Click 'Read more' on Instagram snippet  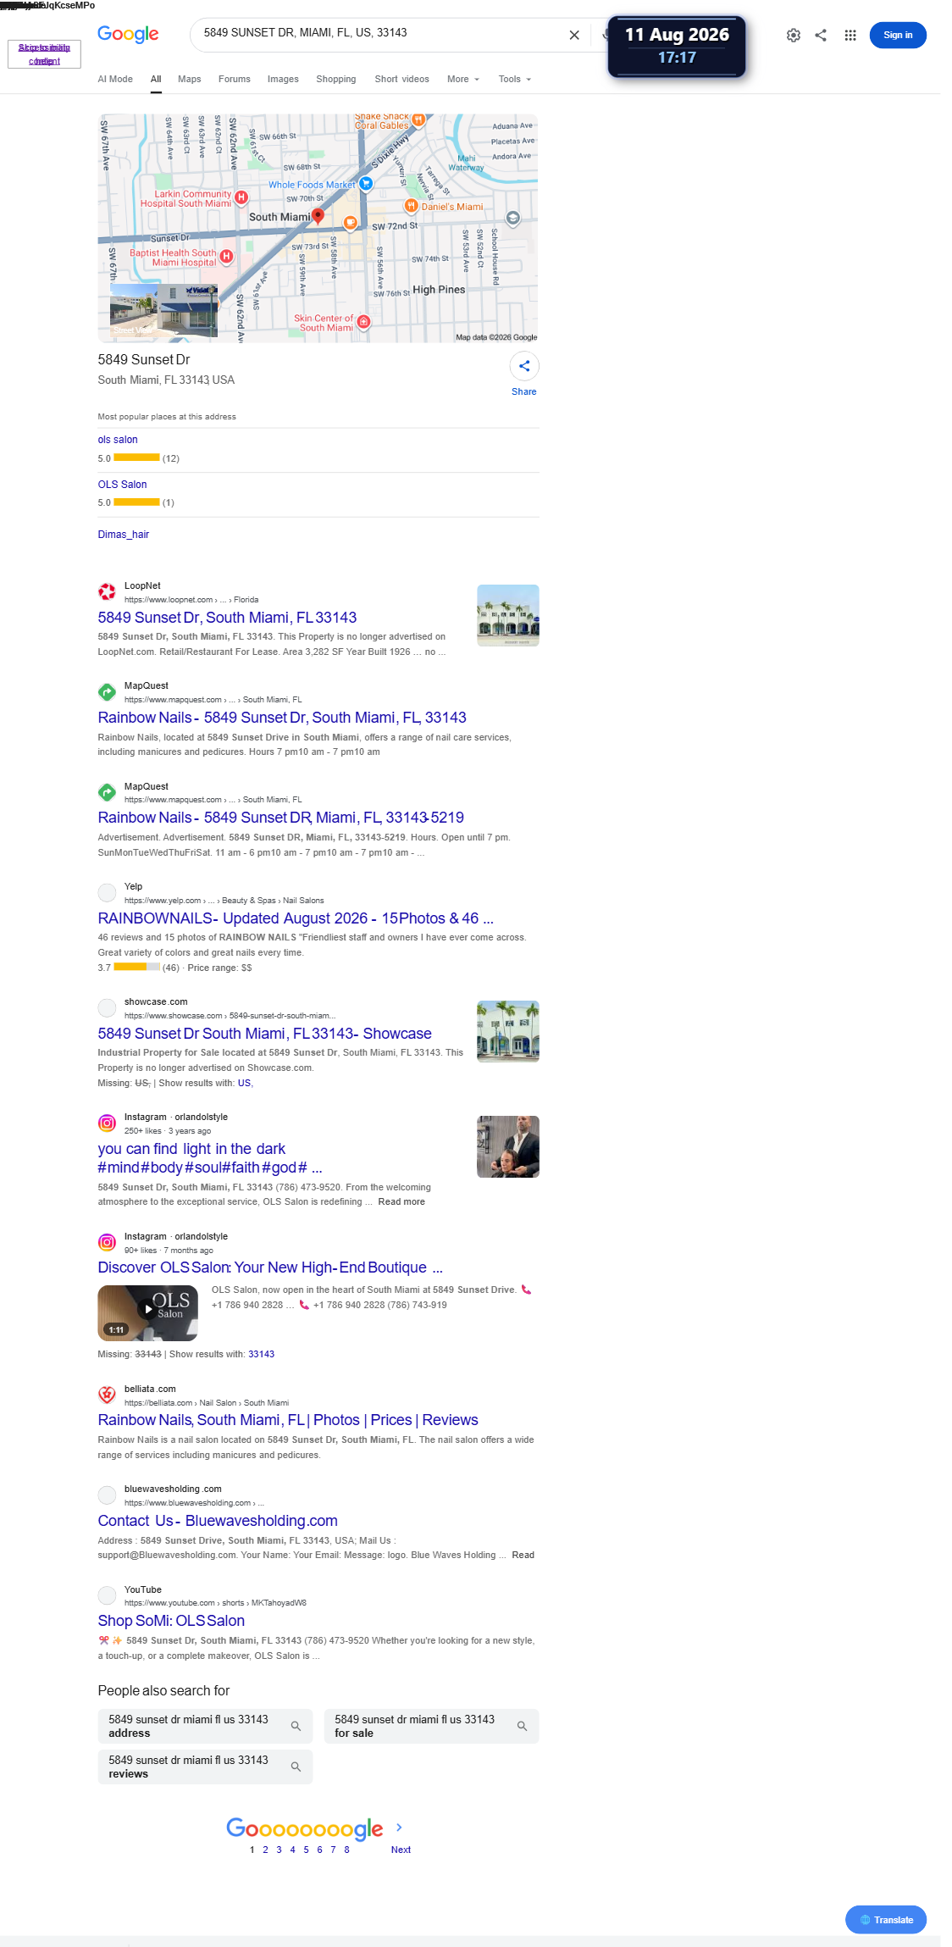(x=401, y=1202)
